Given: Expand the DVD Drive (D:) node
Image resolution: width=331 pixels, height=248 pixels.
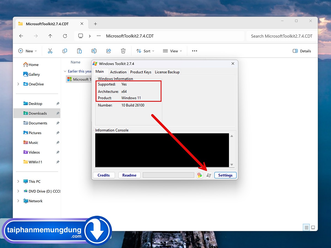Looking at the screenshot, I should point(18,191).
